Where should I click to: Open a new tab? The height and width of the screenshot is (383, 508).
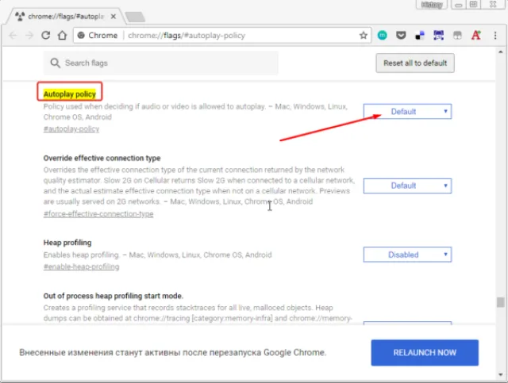pyautogui.click(x=135, y=17)
